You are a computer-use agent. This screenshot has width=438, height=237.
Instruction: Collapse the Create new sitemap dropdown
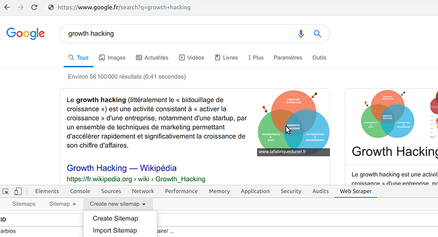coord(117,204)
